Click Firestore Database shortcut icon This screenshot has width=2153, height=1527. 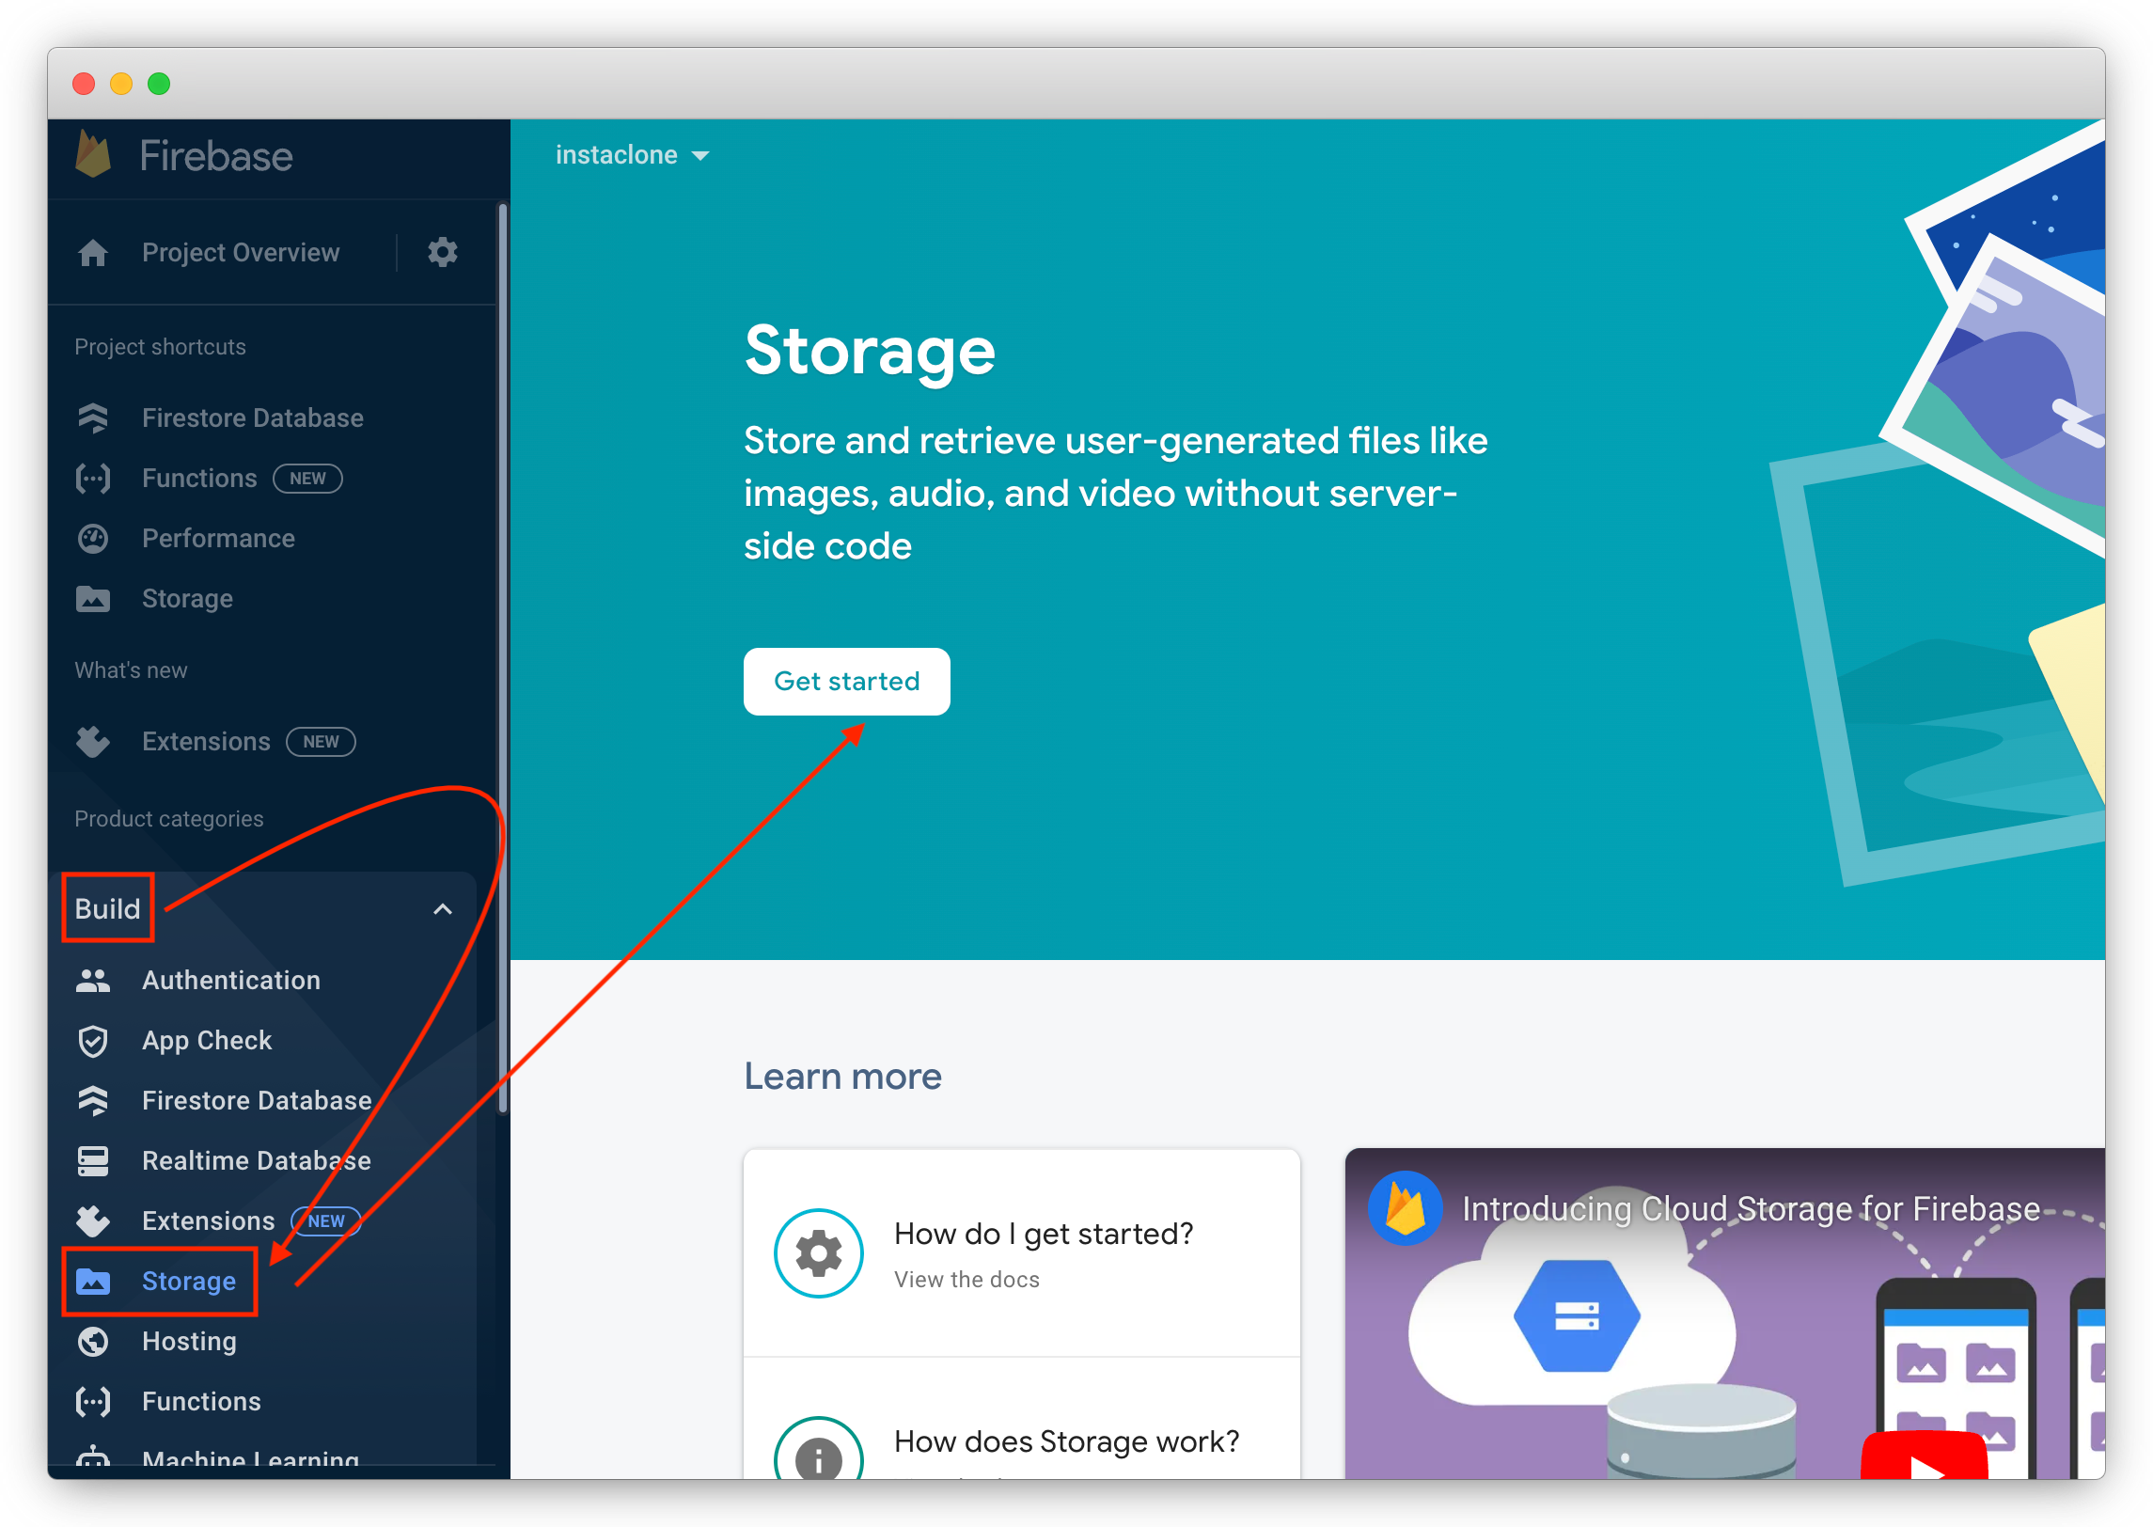(x=93, y=417)
